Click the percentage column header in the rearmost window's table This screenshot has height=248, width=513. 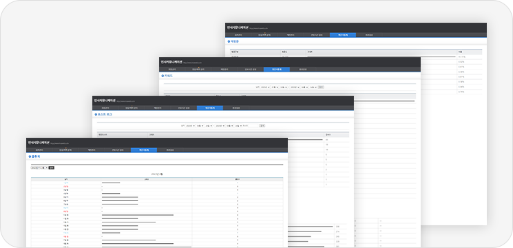470,52
